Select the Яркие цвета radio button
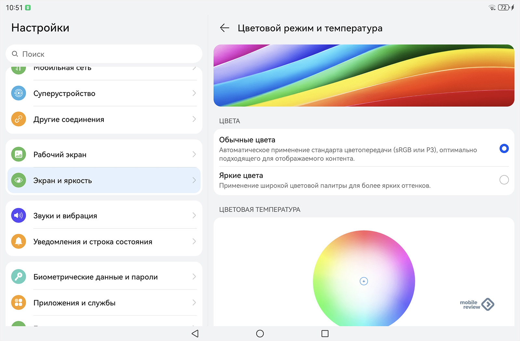The width and height of the screenshot is (520, 341). pyautogui.click(x=504, y=180)
